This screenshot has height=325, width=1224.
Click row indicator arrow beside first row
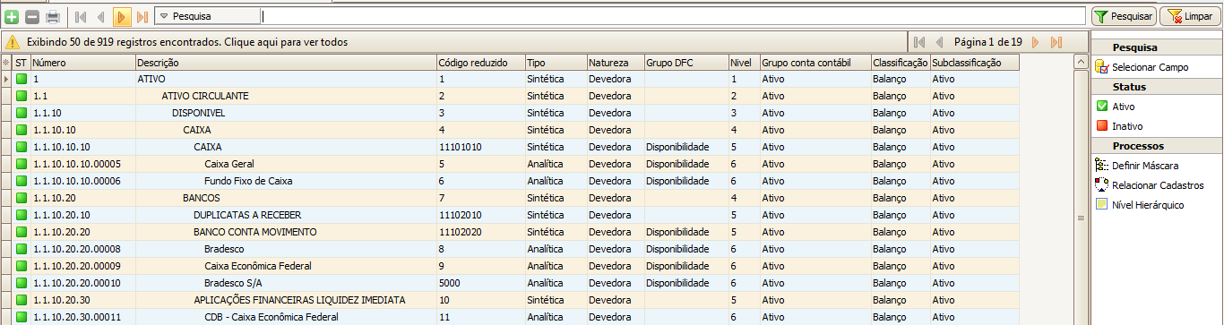(x=6, y=80)
